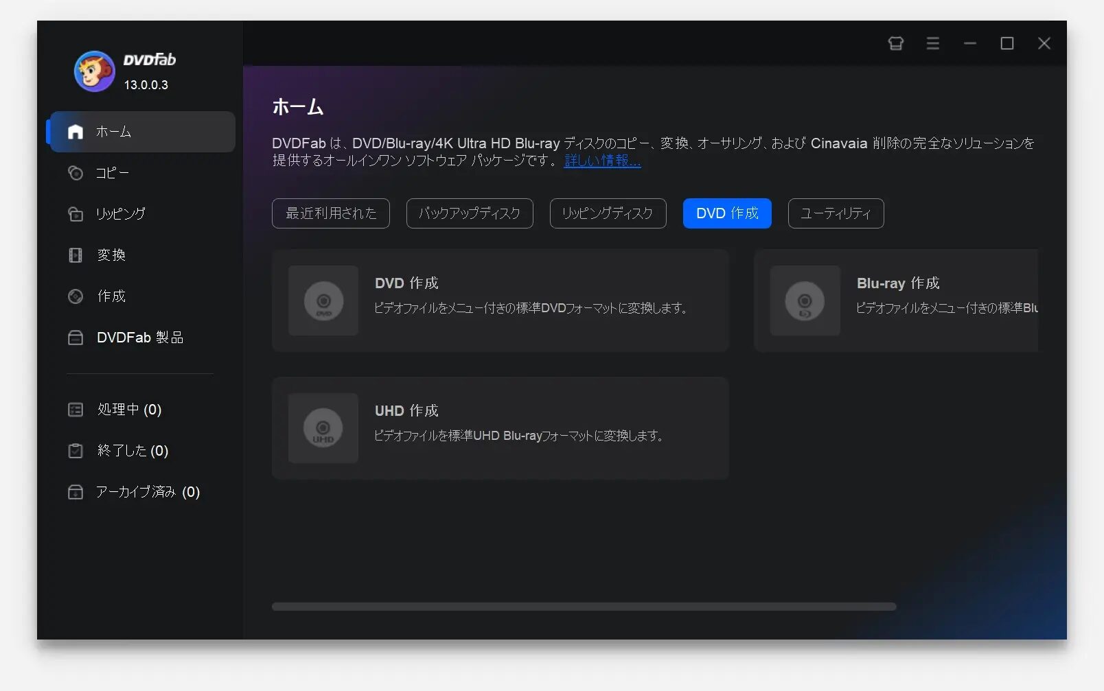Select the リッピングディスク tab
This screenshot has width=1104, height=691.
608,213
